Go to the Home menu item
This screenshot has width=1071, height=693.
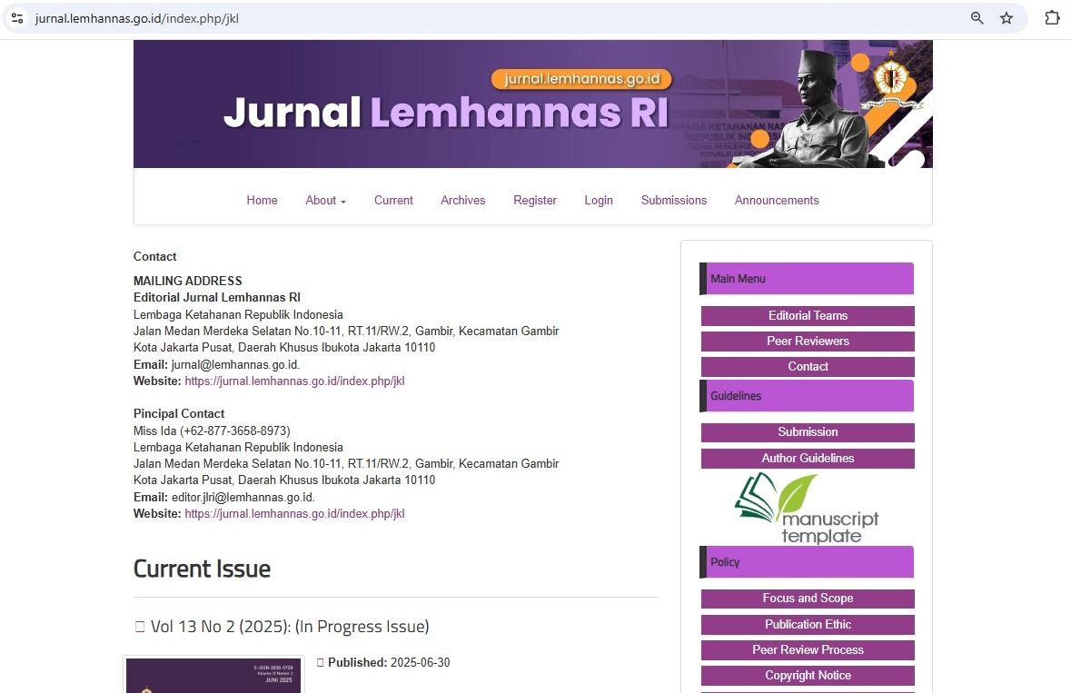click(263, 200)
